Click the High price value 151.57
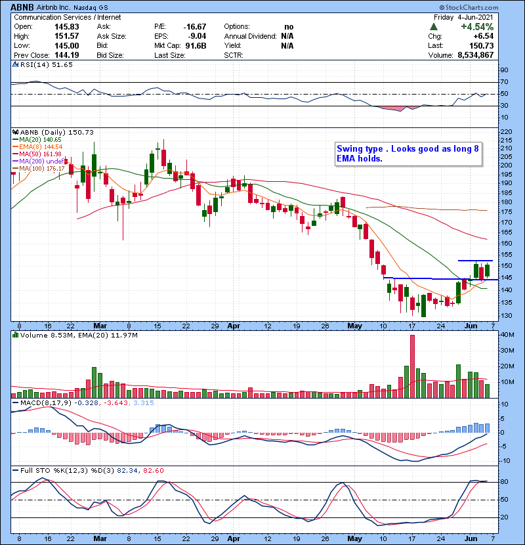Screen dimensions: 525x545 [x=67, y=36]
